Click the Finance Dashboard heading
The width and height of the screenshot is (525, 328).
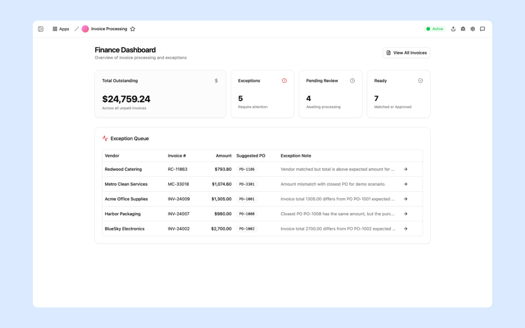125,50
